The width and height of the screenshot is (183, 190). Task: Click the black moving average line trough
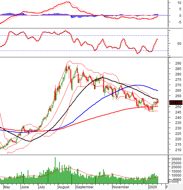pos(30,141)
